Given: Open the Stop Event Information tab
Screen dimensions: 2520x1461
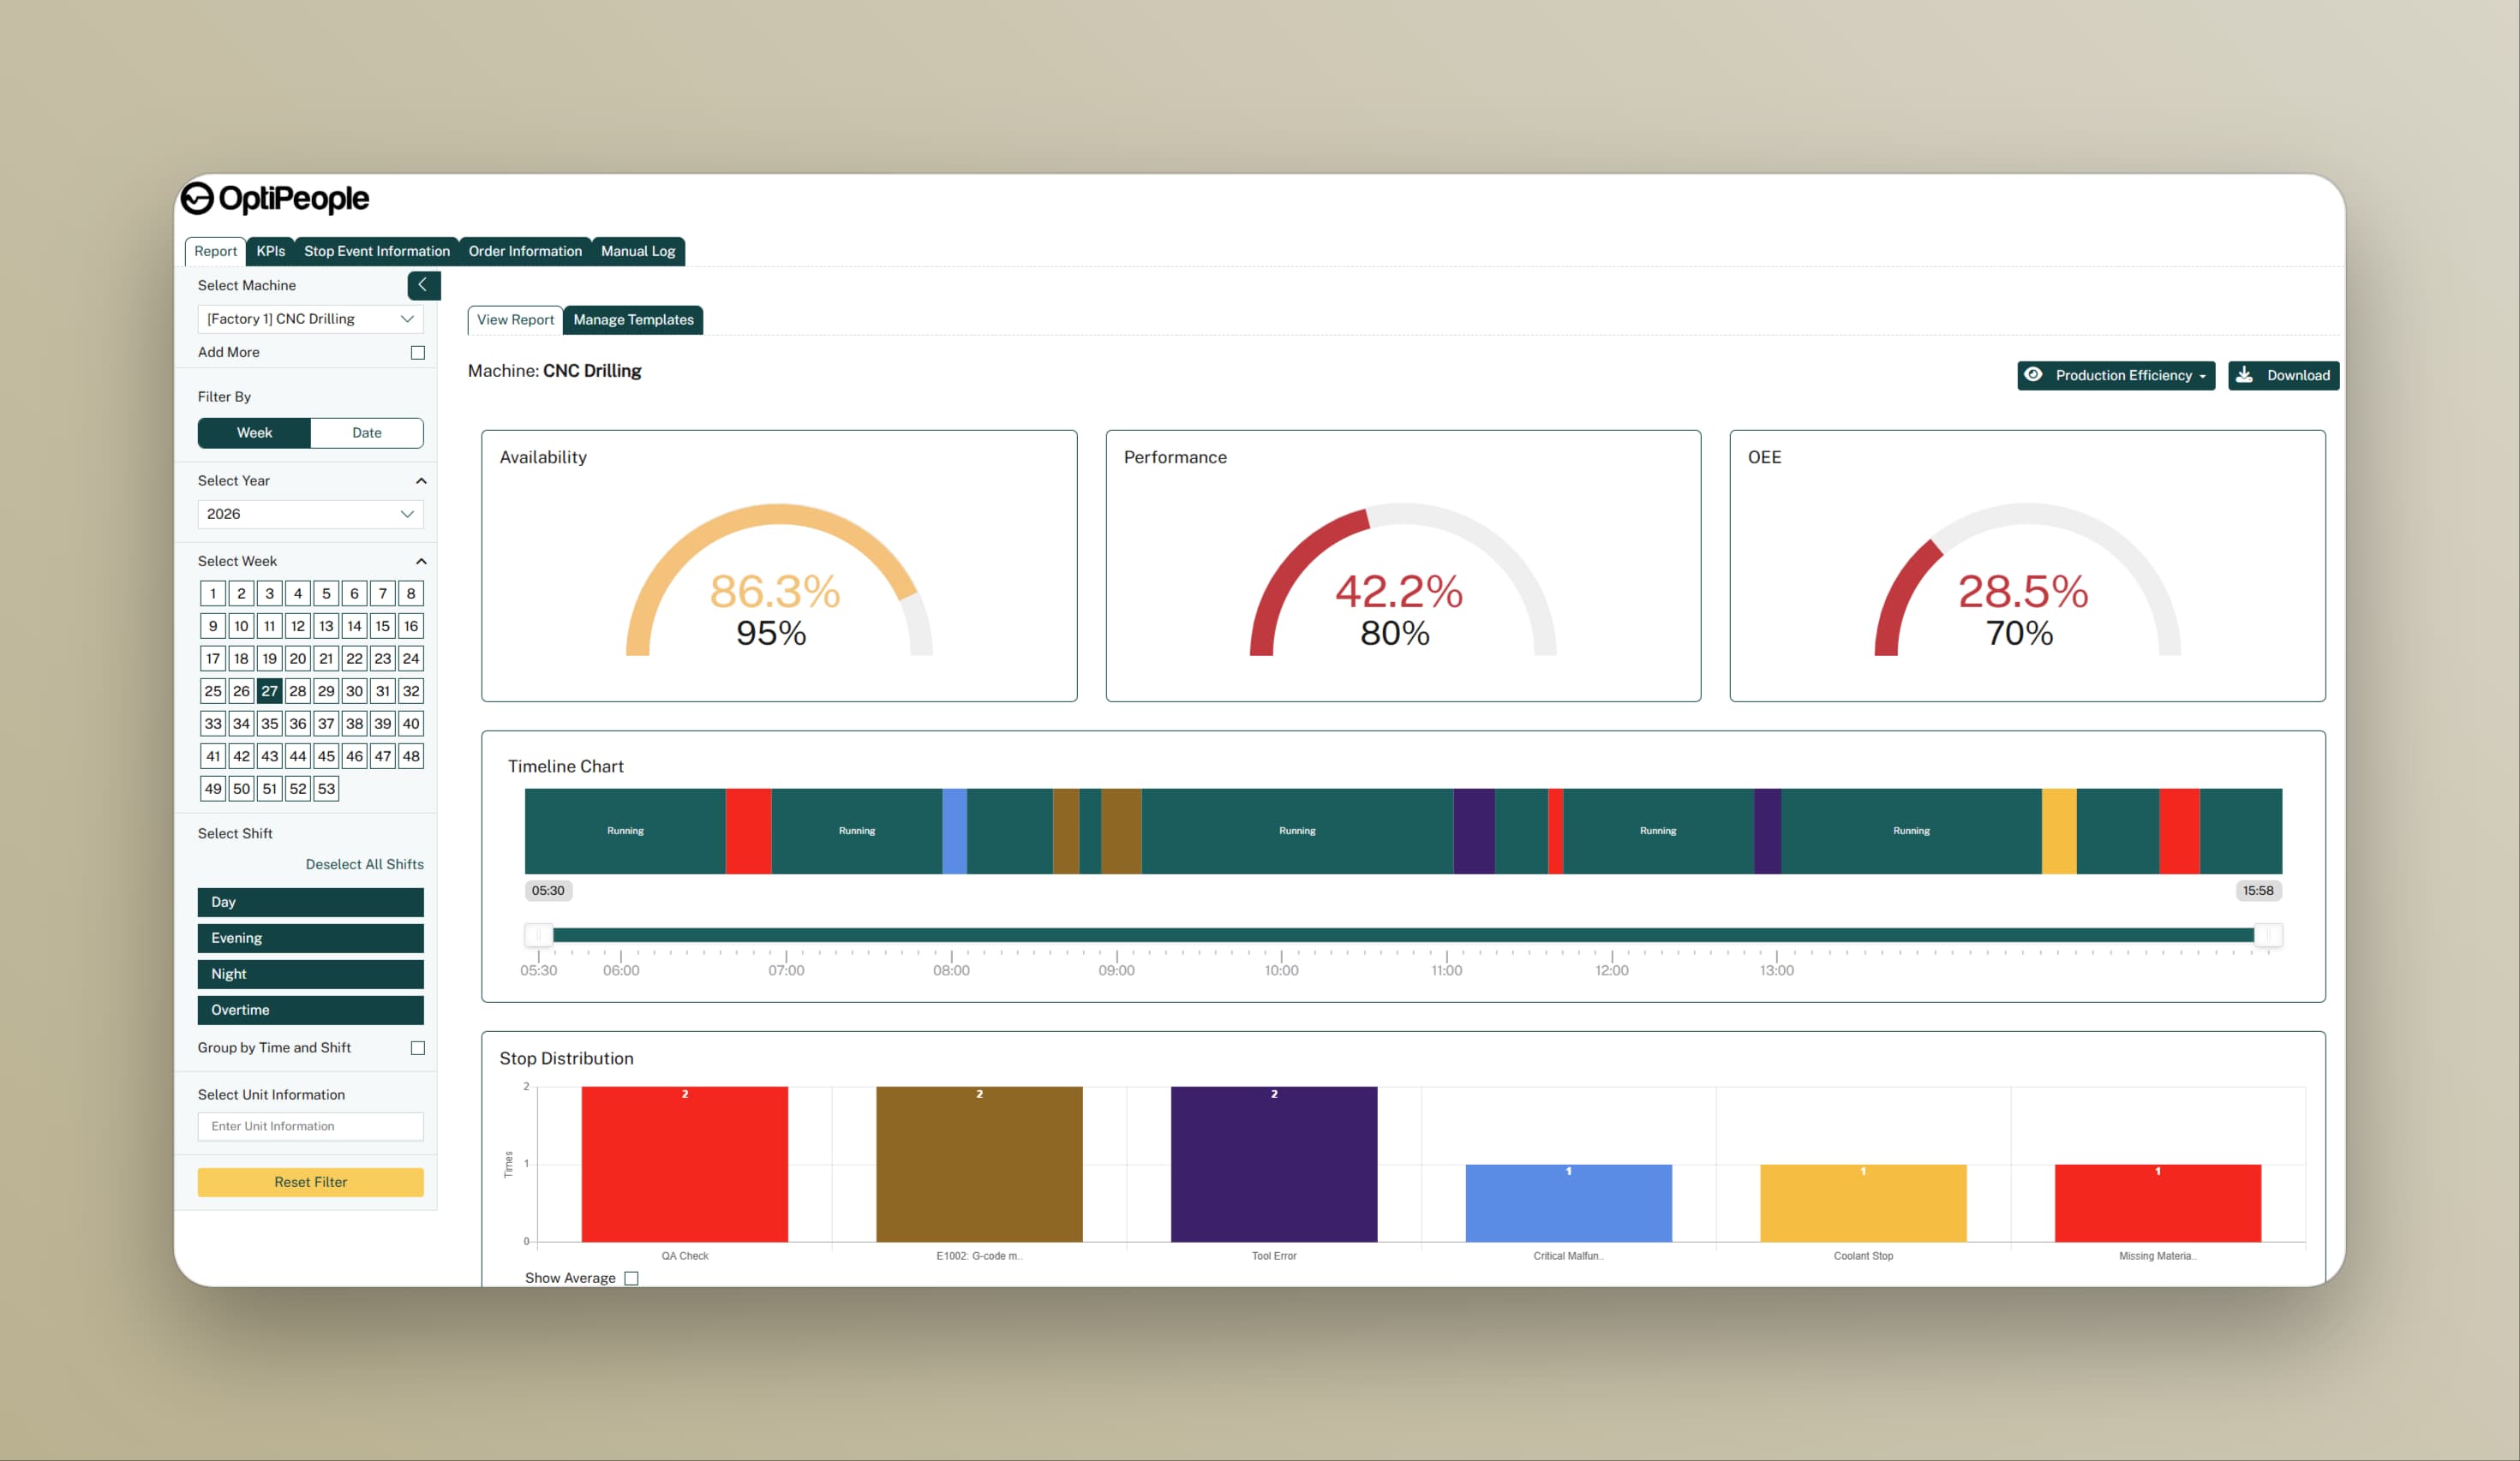Looking at the screenshot, I should tap(377, 251).
